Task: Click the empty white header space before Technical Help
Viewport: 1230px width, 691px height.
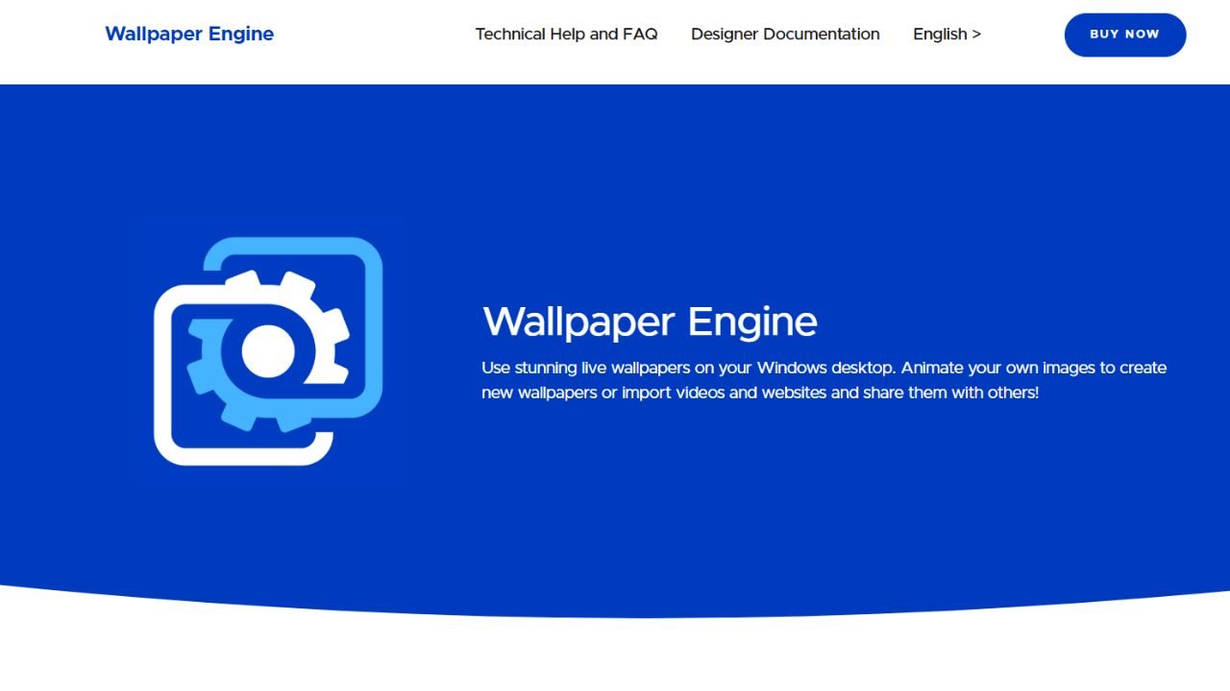Action: click(375, 34)
